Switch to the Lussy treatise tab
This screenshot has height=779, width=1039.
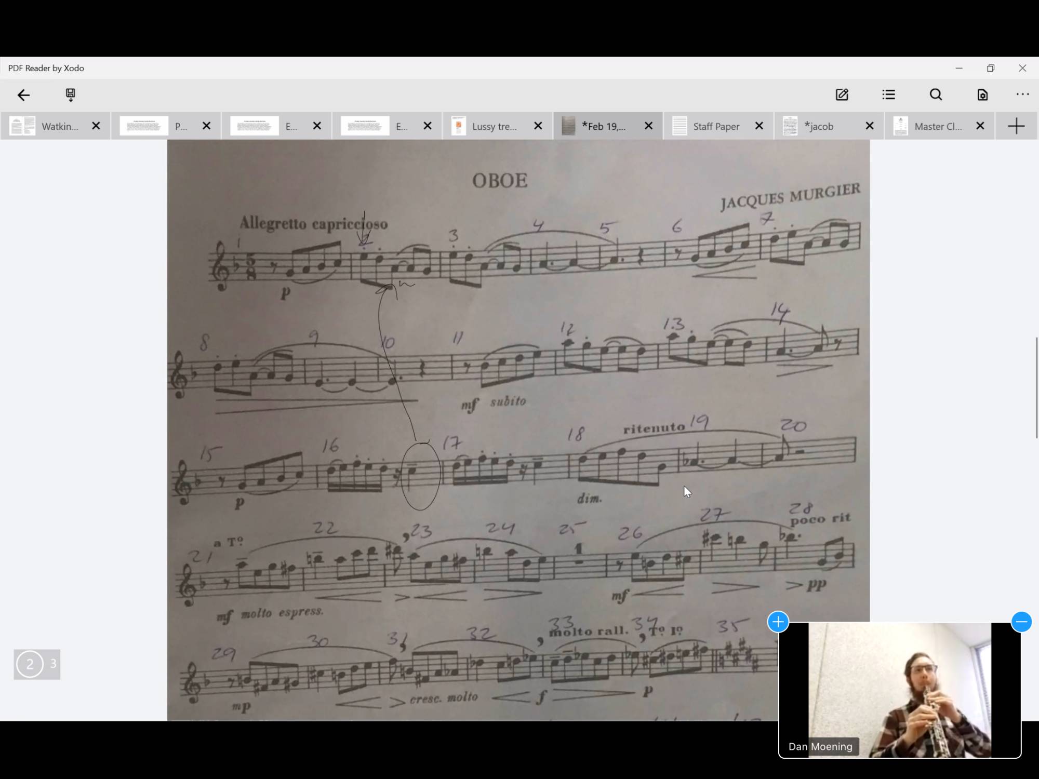click(x=494, y=126)
